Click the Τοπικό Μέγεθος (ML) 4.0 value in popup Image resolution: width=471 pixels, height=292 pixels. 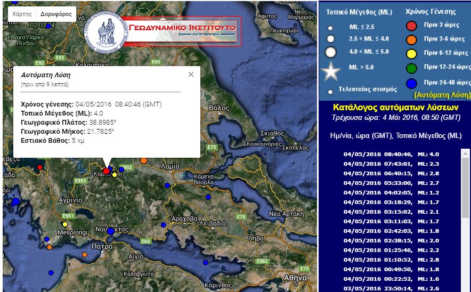coord(98,113)
